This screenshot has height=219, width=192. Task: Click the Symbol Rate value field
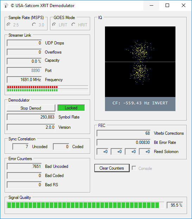(31, 117)
